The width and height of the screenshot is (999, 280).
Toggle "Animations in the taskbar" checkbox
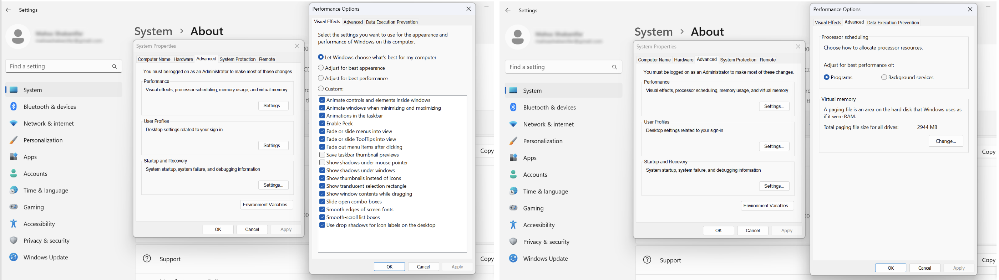tap(322, 116)
